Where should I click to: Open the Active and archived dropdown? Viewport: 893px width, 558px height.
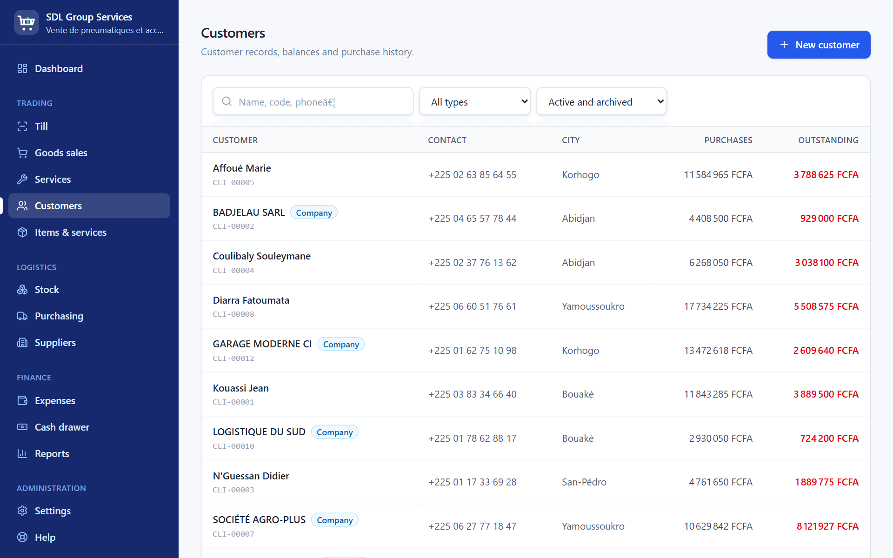601,101
